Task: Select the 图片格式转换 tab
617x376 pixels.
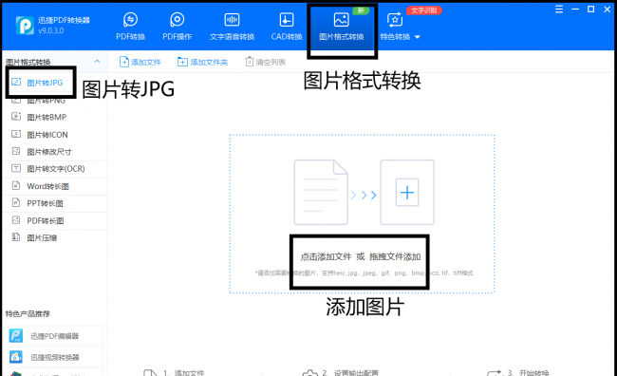Action: click(x=341, y=27)
